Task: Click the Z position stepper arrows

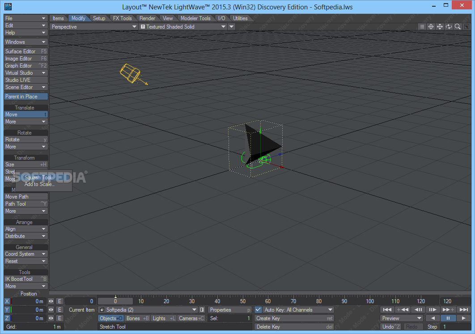Action: 51,318
